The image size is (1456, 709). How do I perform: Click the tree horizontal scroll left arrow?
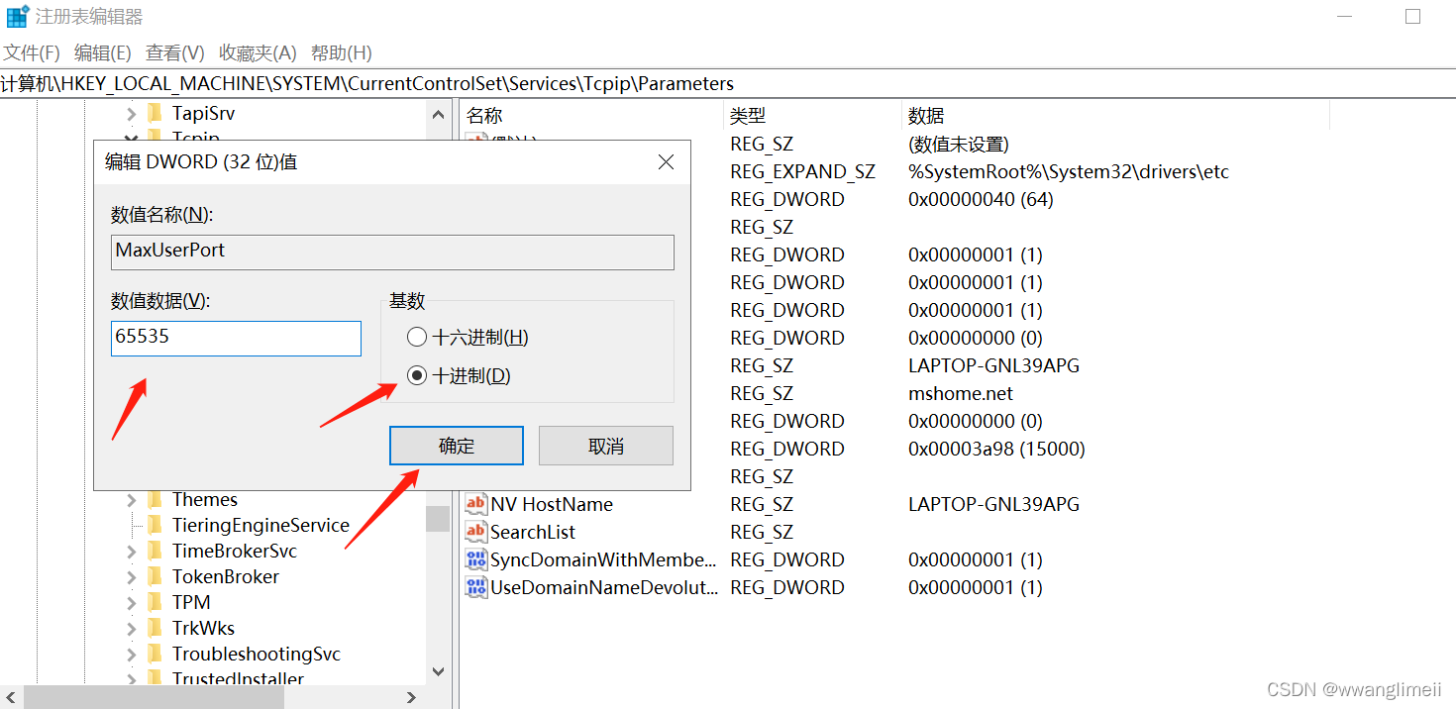[x=10, y=697]
